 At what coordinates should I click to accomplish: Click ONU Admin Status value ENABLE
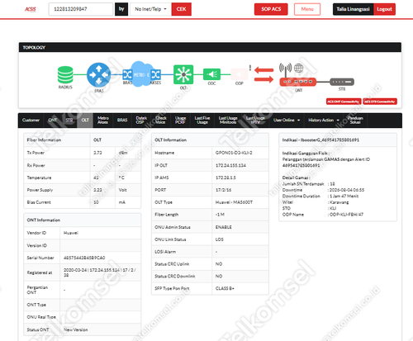click(223, 227)
